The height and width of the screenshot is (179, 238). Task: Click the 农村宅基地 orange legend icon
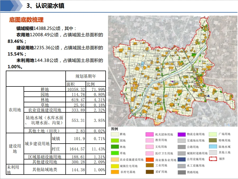115,172
